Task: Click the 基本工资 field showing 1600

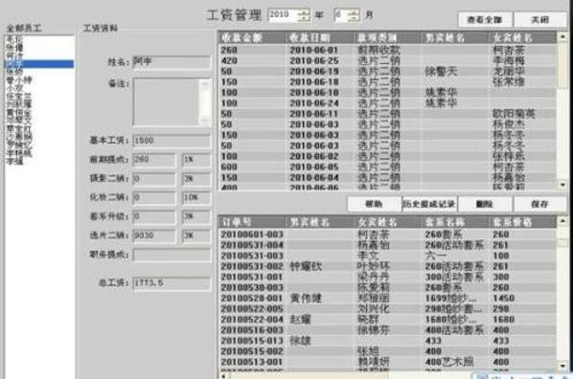Action: (172, 141)
